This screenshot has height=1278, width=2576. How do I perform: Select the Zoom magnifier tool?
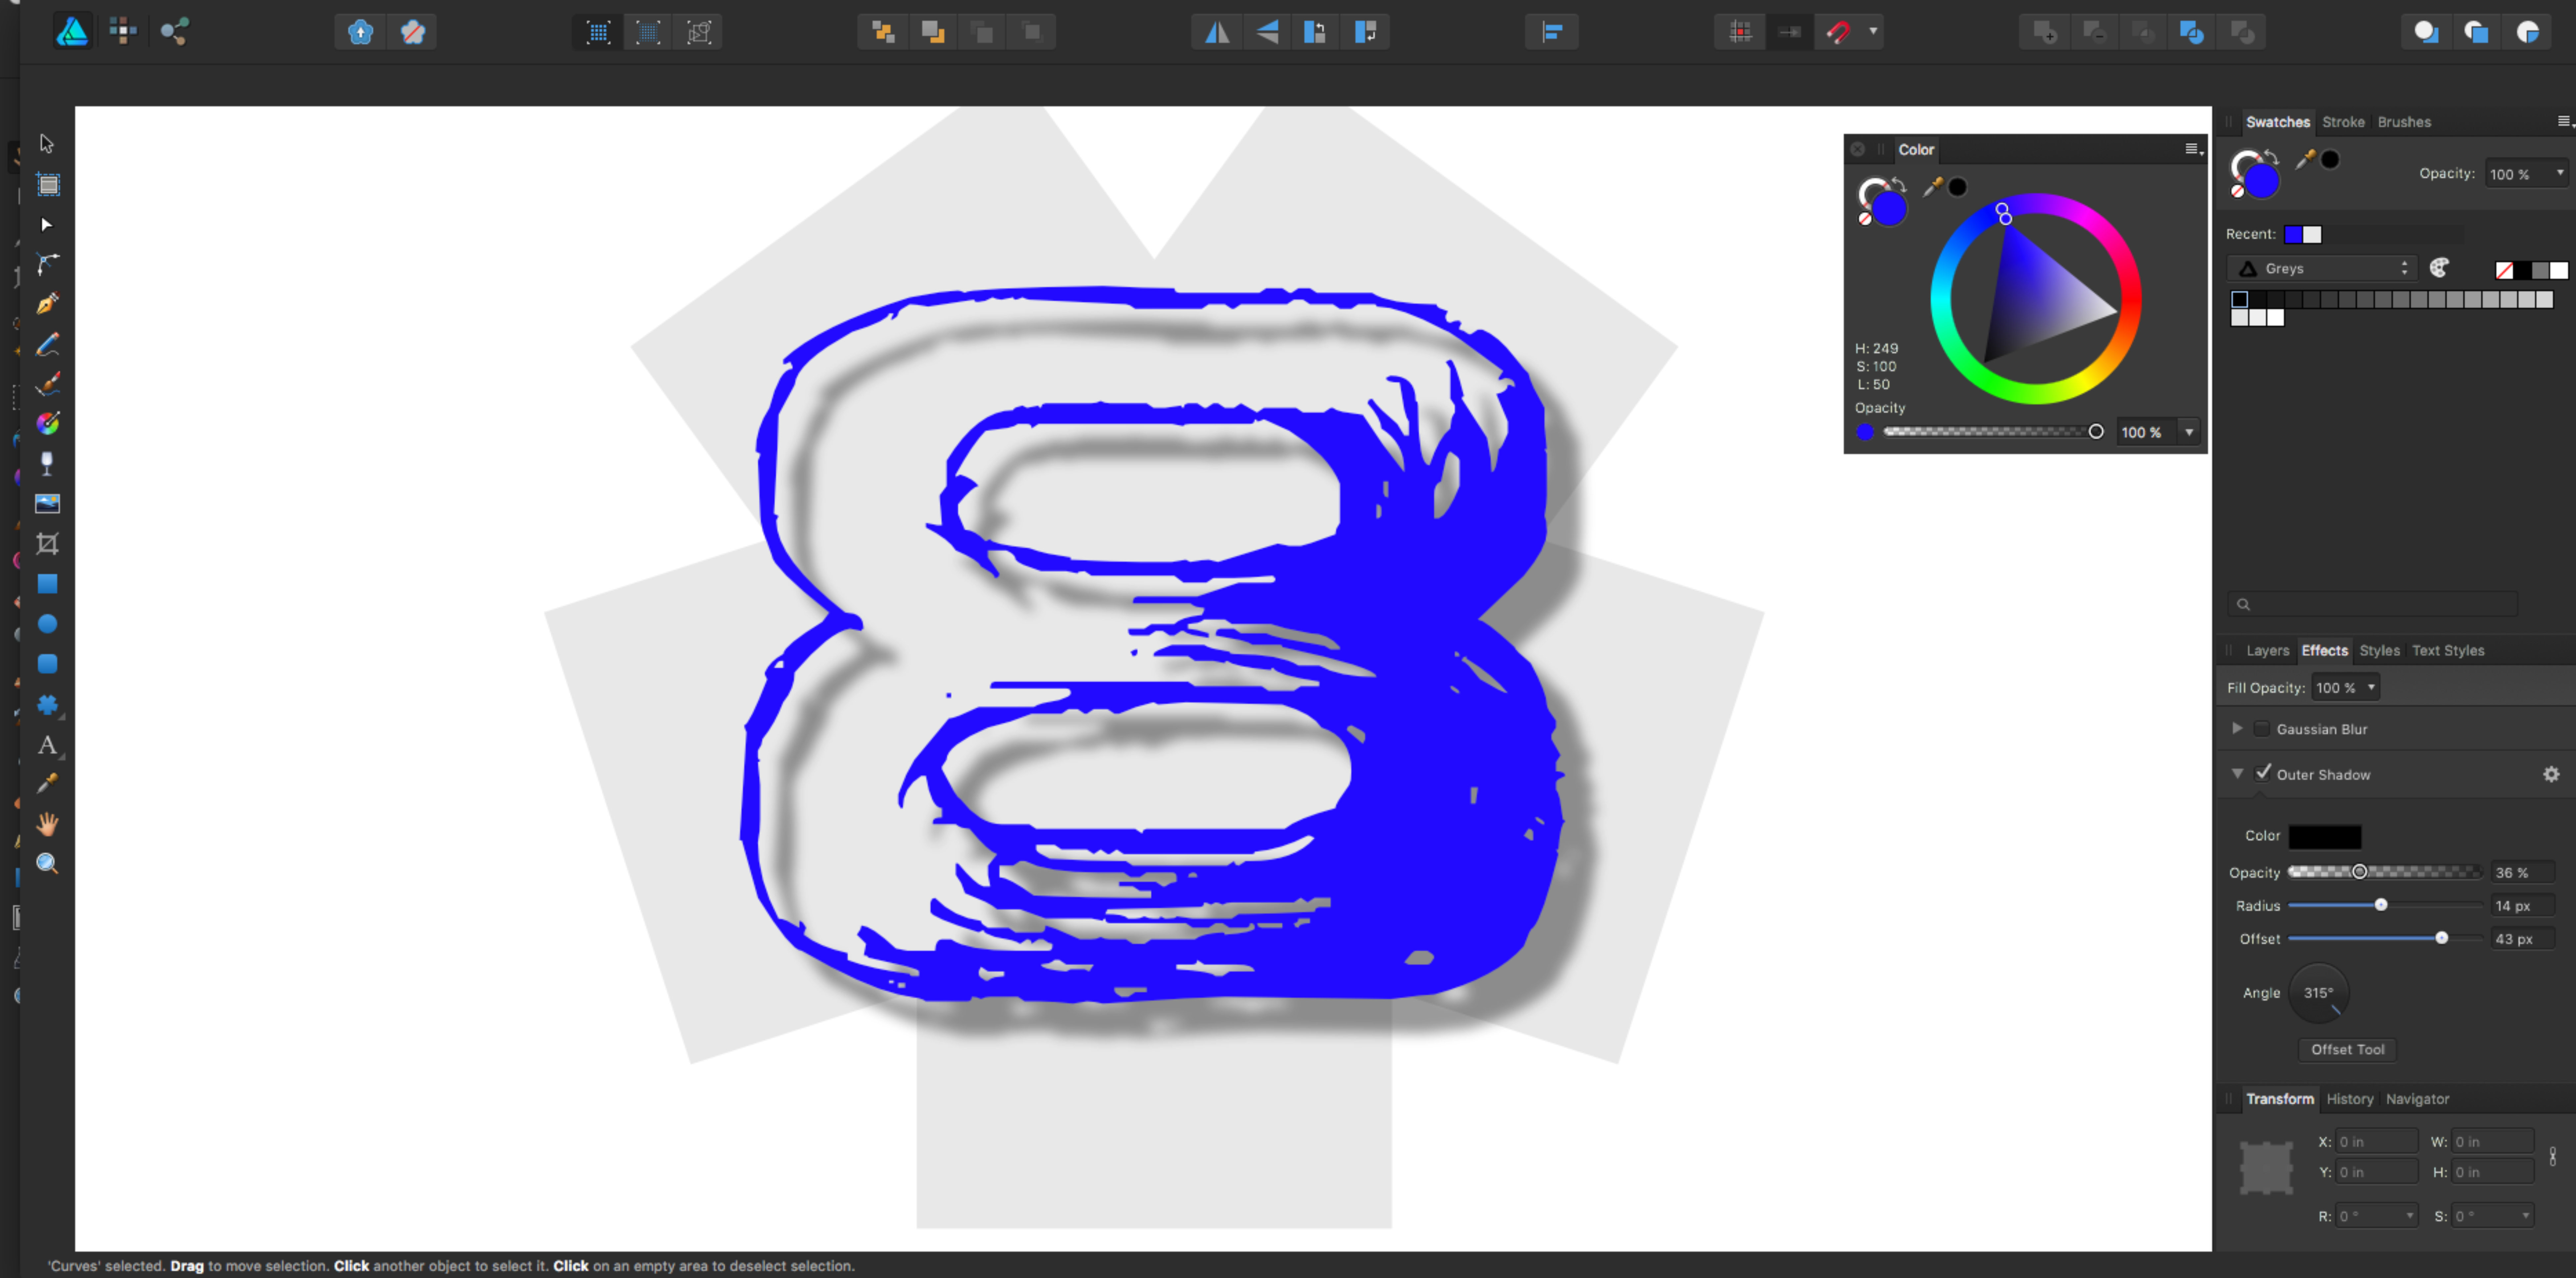pyautogui.click(x=47, y=864)
